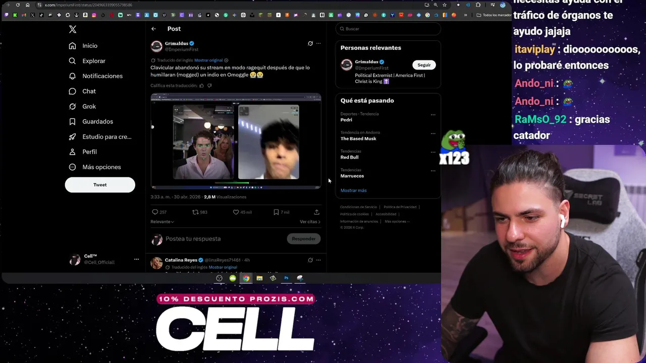Open Photoshop from the taskbar

[x=286, y=278]
